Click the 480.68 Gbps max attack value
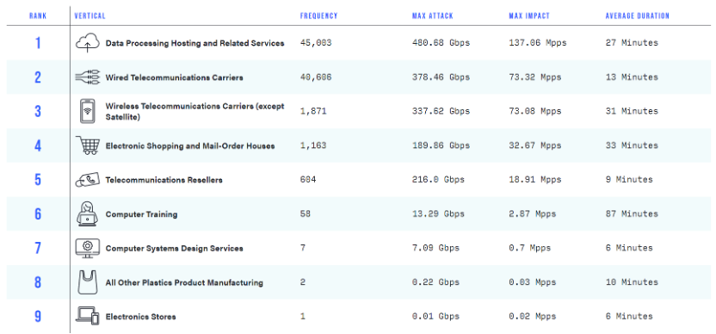 441,43
